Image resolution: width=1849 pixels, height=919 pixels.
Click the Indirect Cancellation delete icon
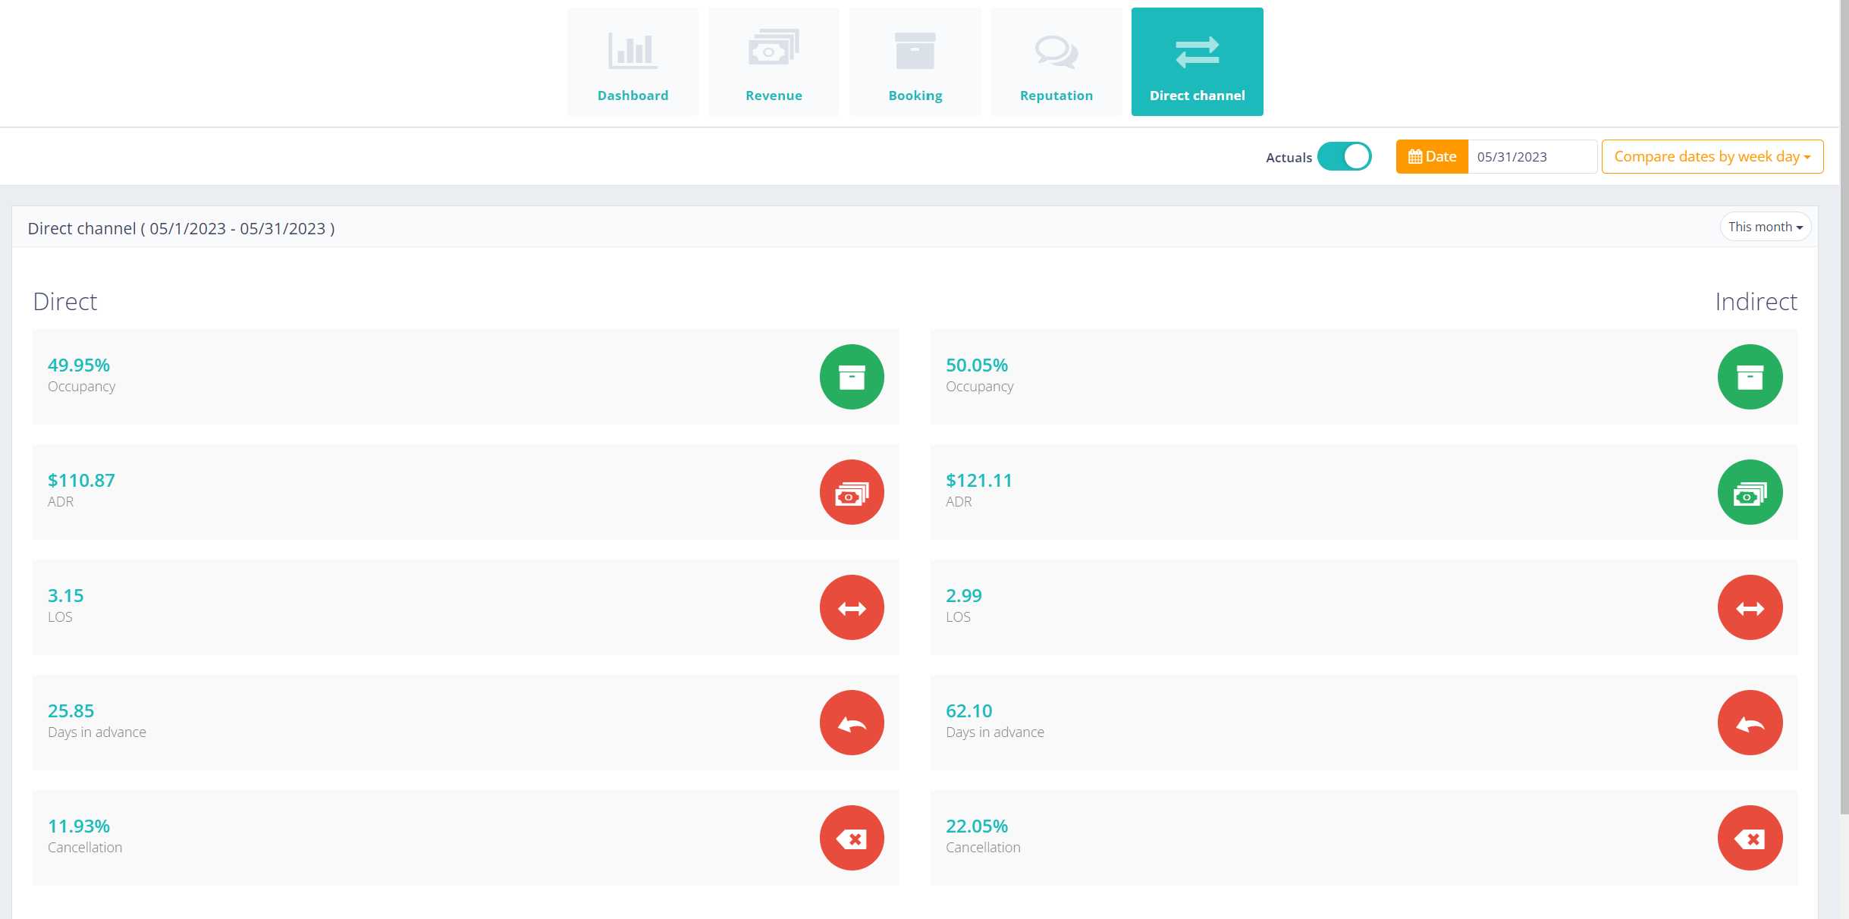coord(1750,838)
